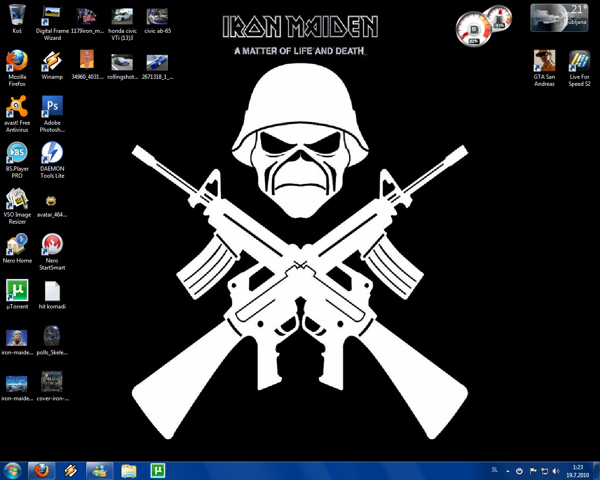Image resolution: width=600 pixels, height=480 pixels.
Task: Open the volume speaker tray icon
Action: tap(556, 471)
